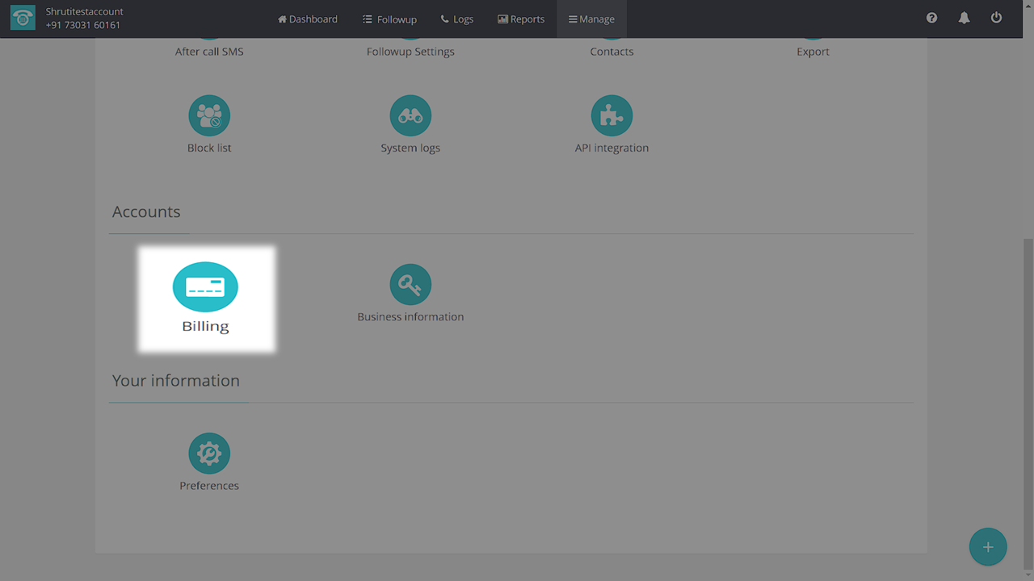Select the Contacts link

pyautogui.click(x=612, y=52)
